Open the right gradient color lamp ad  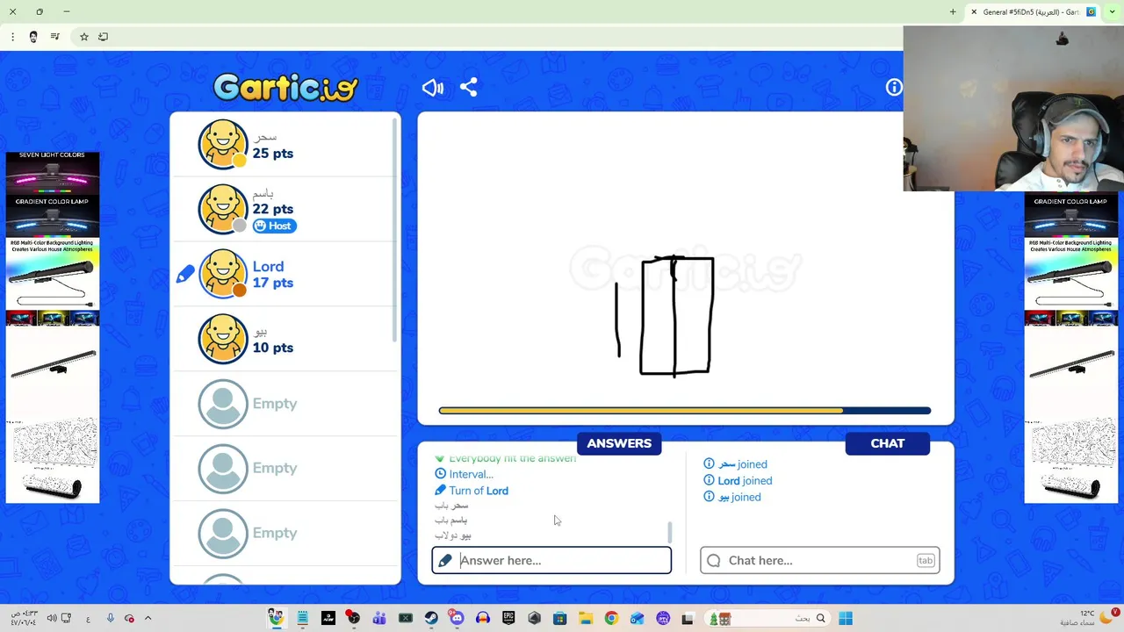(x=1070, y=348)
